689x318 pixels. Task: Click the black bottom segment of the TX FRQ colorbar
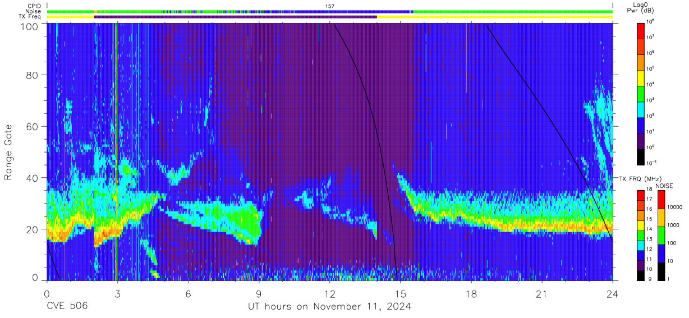pos(641,275)
